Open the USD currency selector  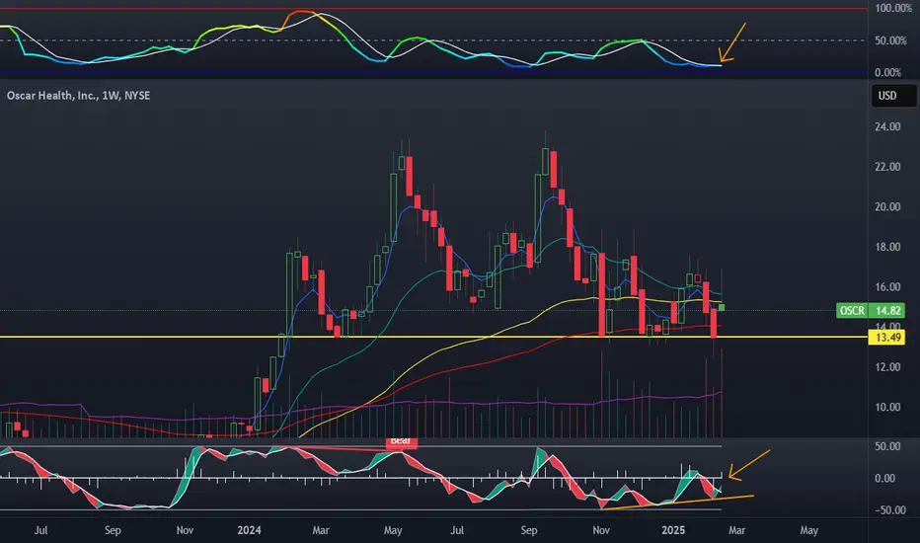click(893, 96)
